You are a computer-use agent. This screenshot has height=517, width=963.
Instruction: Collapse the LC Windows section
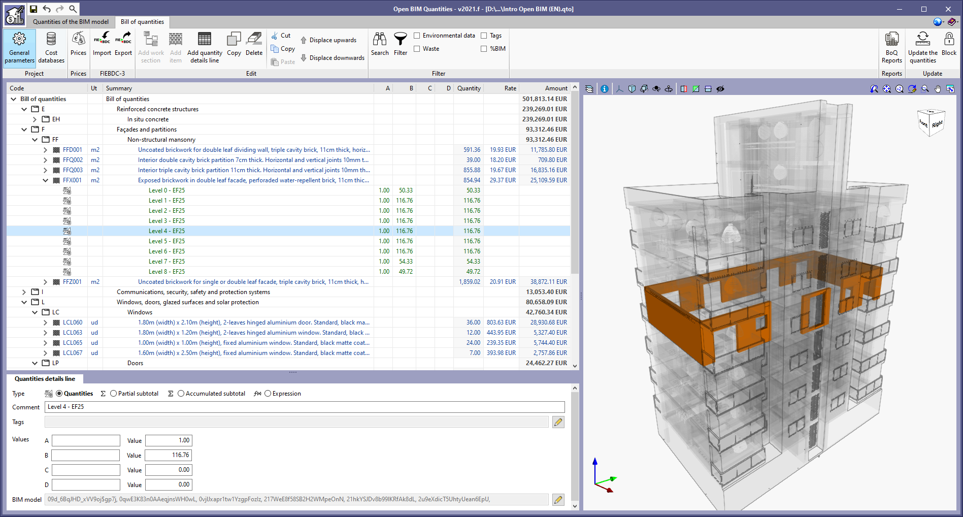click(x=35, y=312)
